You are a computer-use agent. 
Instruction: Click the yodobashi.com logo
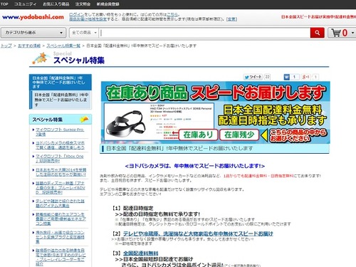(x=33, y=17)
